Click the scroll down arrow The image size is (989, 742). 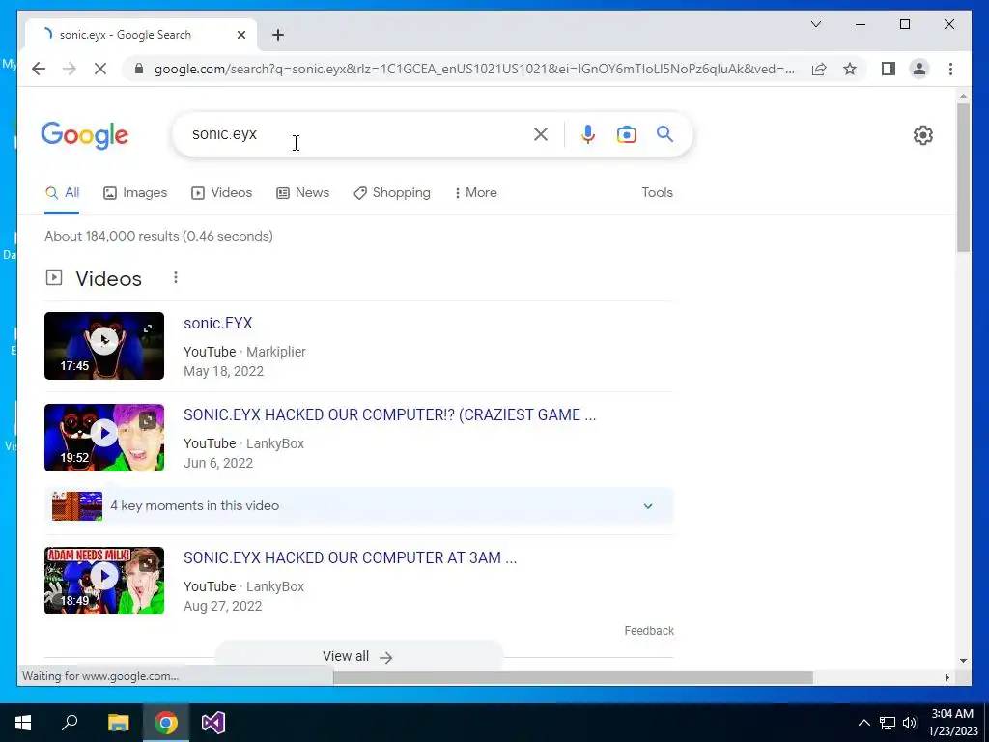(x=963, y=661)
